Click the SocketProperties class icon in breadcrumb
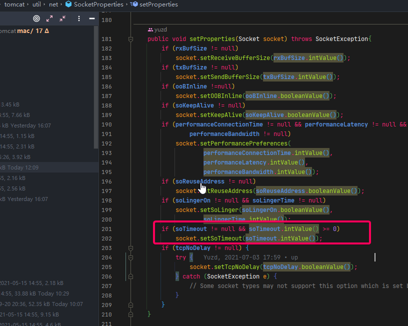Screen dimensions: 408x326 68,4
